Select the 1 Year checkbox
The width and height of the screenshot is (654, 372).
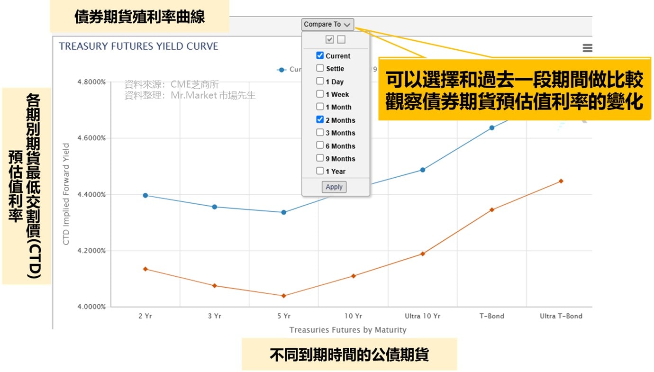tap(320, 171)
